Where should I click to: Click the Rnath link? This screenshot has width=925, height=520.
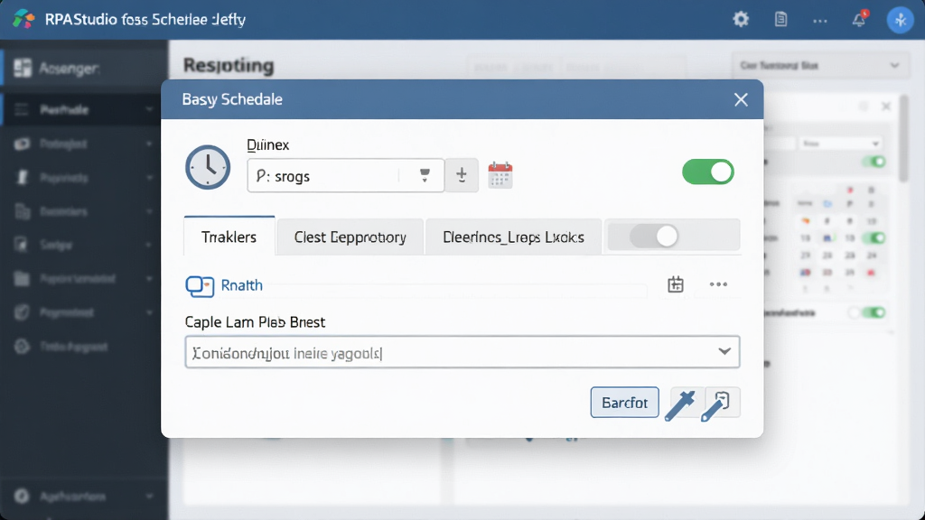(241, 285)
